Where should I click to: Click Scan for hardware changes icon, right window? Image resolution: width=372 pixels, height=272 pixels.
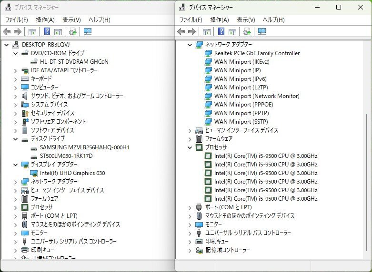[x=262, y=31]
